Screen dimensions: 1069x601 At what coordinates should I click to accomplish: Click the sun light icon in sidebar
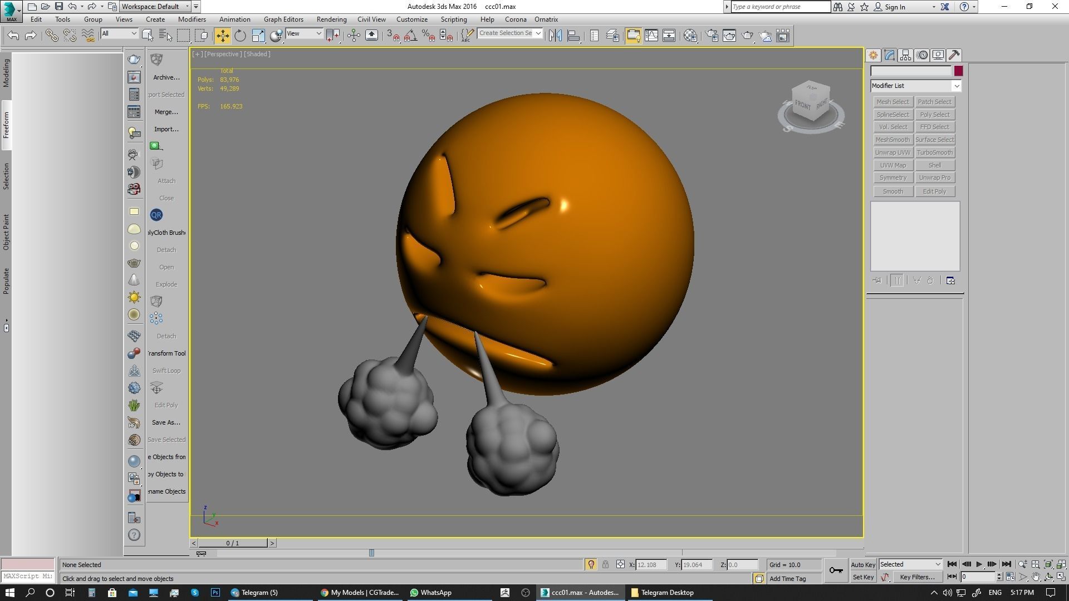(134, 297)
